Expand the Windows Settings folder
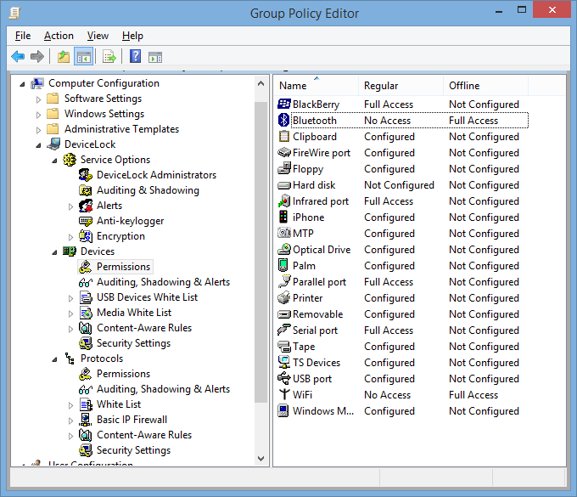This screenshot has width=577, height=497. (38, 115)
